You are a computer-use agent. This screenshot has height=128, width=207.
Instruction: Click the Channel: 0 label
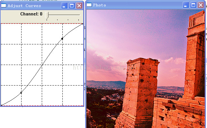pyautogui.click(x=31, y=14)
